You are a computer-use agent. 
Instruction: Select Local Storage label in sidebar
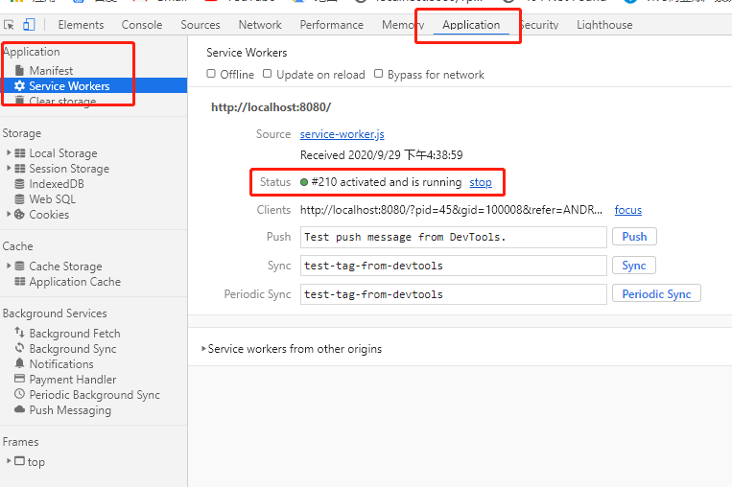point(63,153)
